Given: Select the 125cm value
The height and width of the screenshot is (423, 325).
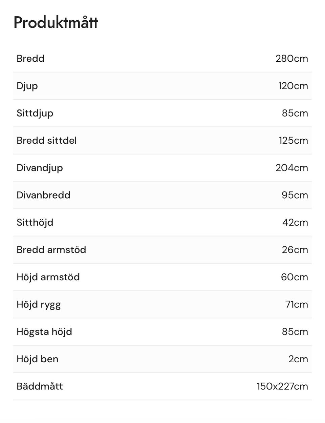Looking at the screenshot, I should [293, 140].
